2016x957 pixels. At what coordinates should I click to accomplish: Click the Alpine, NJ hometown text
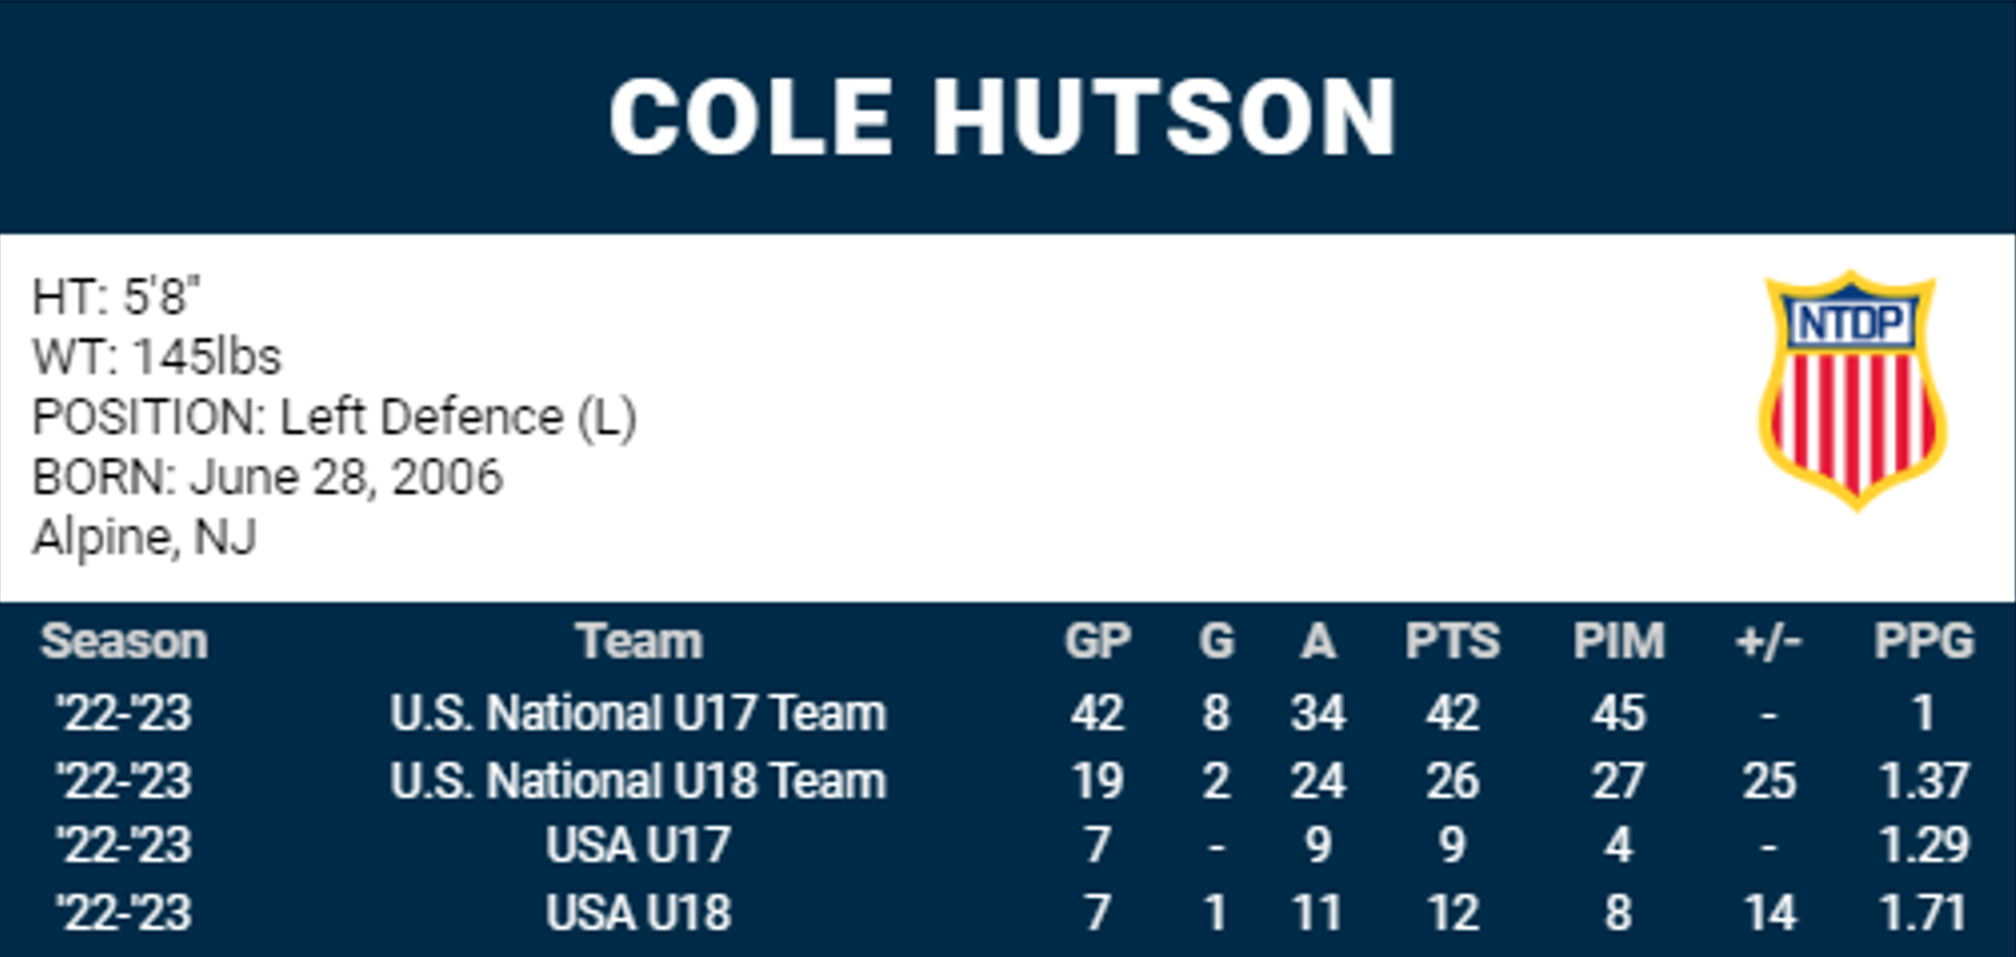(145, 537)
